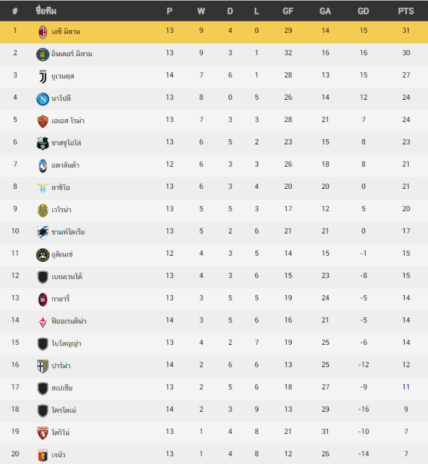Open the เวโรน่า team name link

[x=61, y=210]
